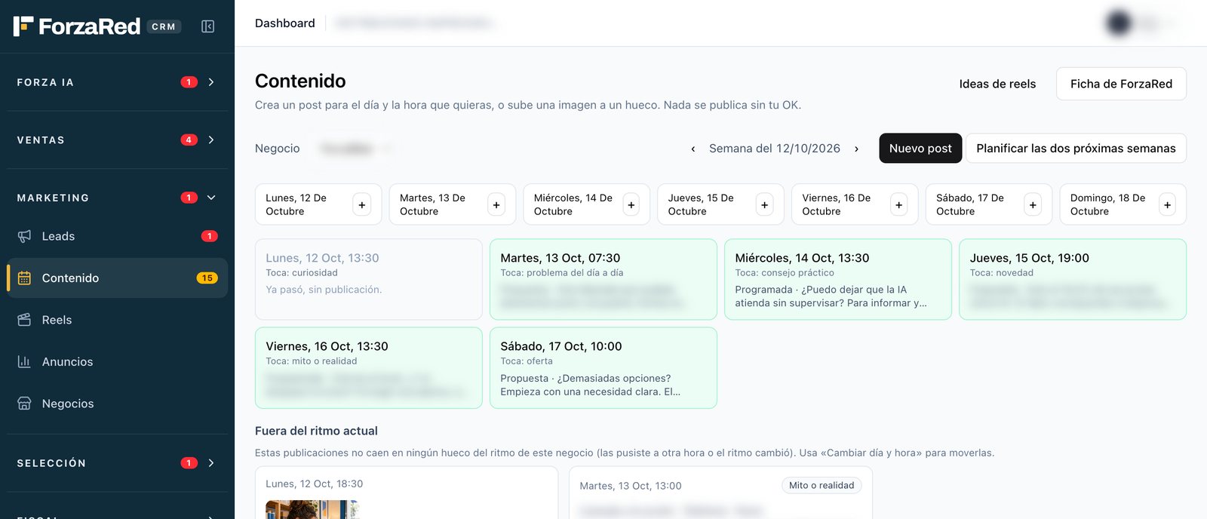Open the Viernes, 16 Oct, 13:30 card

click(x=369, y=368)
